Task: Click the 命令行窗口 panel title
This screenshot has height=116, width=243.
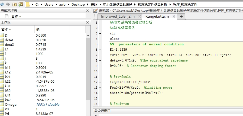Action: (102, 111)
